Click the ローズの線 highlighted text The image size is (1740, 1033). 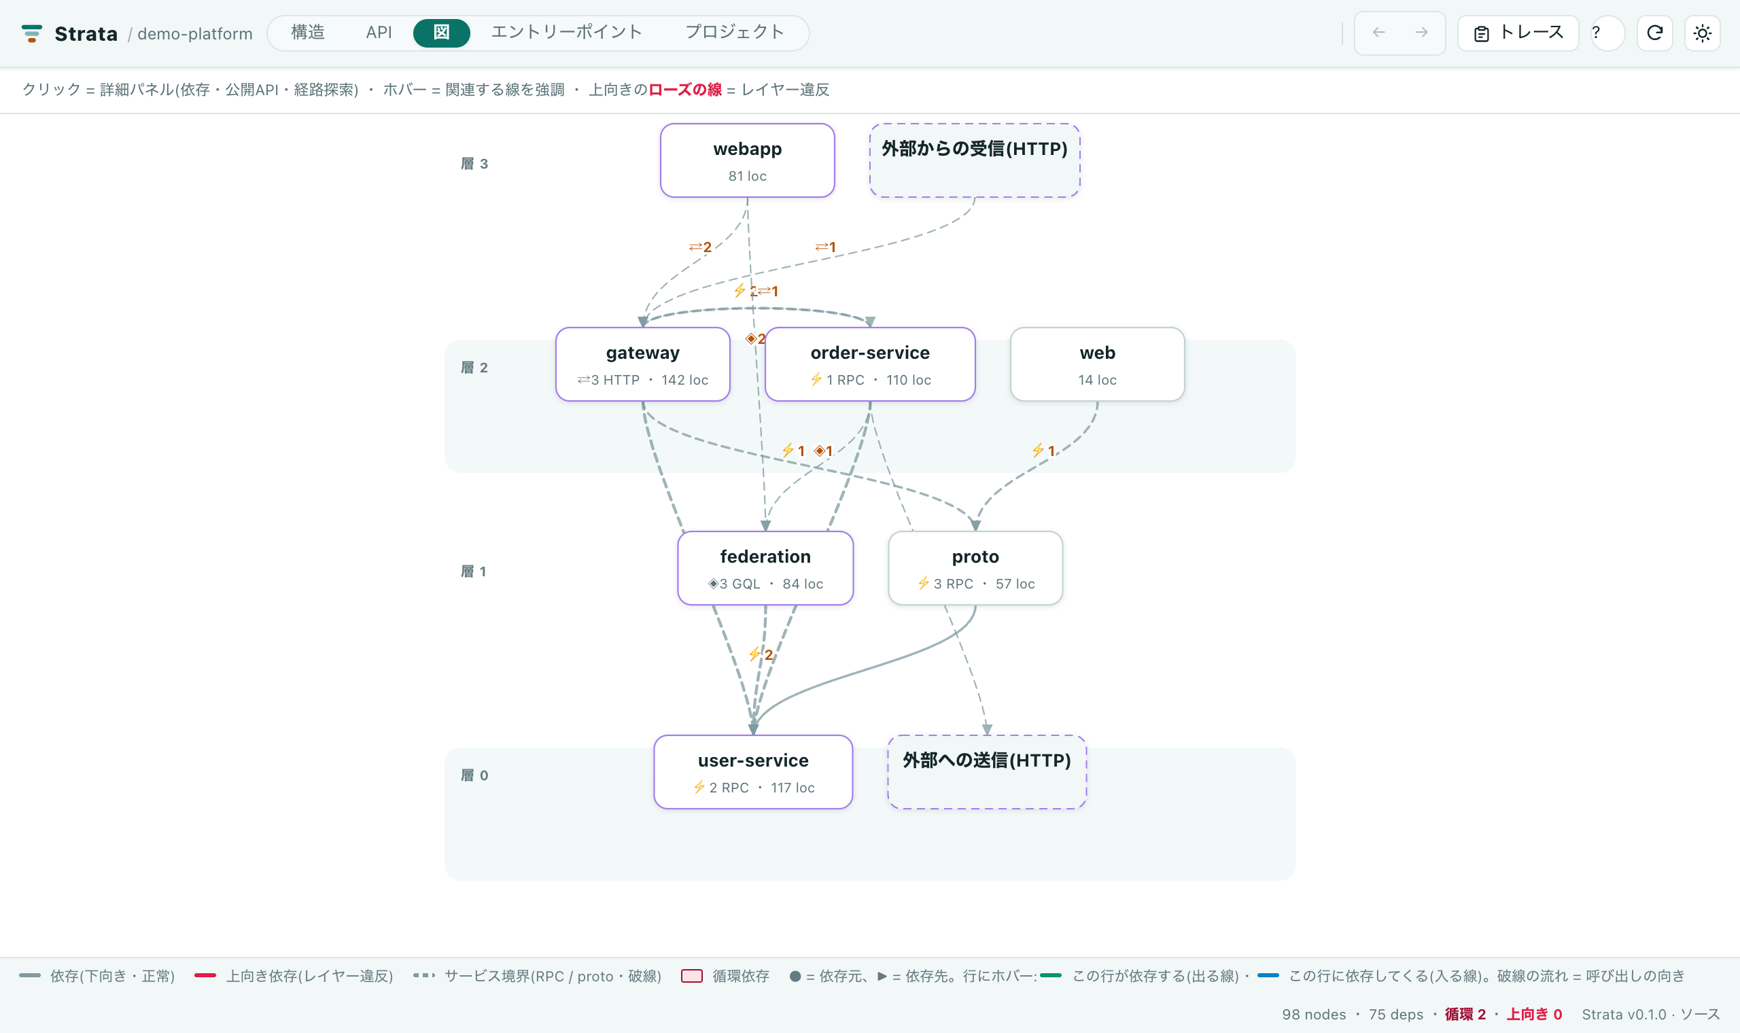685,90
